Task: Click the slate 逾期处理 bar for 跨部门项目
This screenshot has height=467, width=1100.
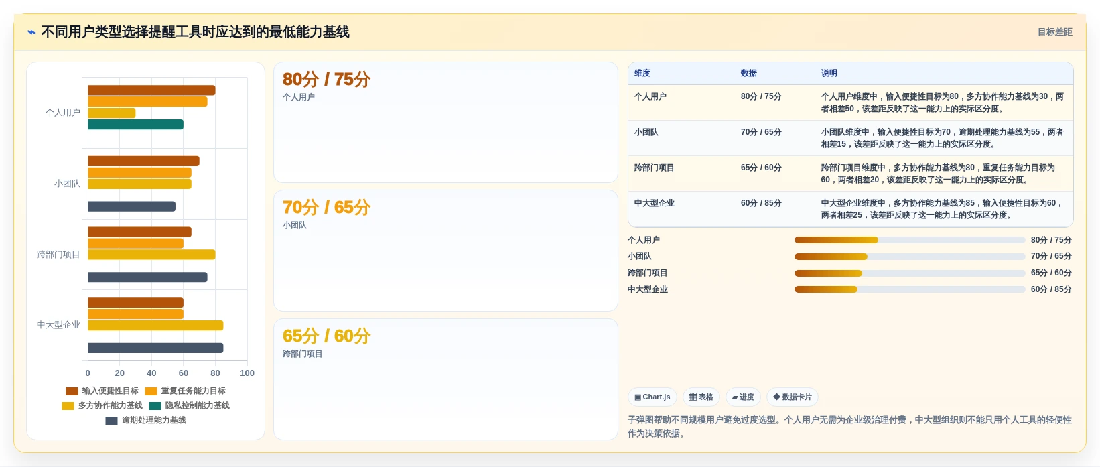Action: pos(147,277)
